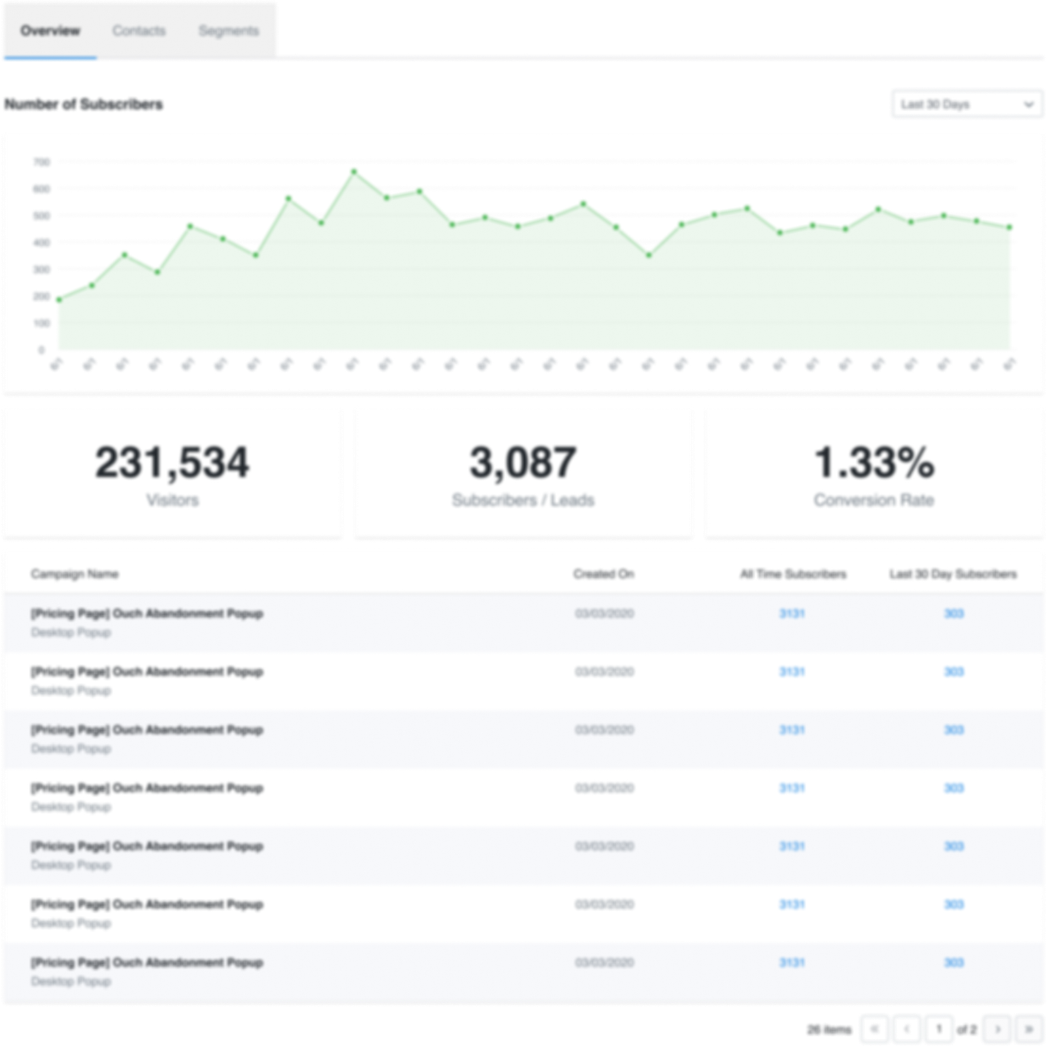
Task: Select the 231,534 Visitors stat card
Action: coord(173,472)
